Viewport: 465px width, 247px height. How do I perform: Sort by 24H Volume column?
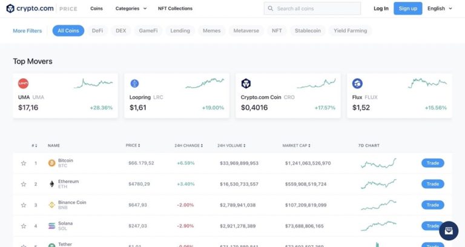(231, 145)
